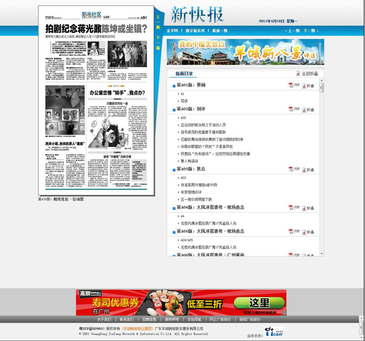Image resolution: width=365 pixels, height=341 pixels.
Task: Open the 羊城新八景 banner ad
Action: [x=245, y=52]
